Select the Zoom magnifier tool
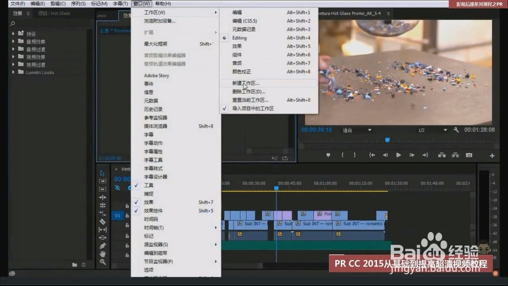This screenshot has height=286, width=508. (x=103, y=262)
